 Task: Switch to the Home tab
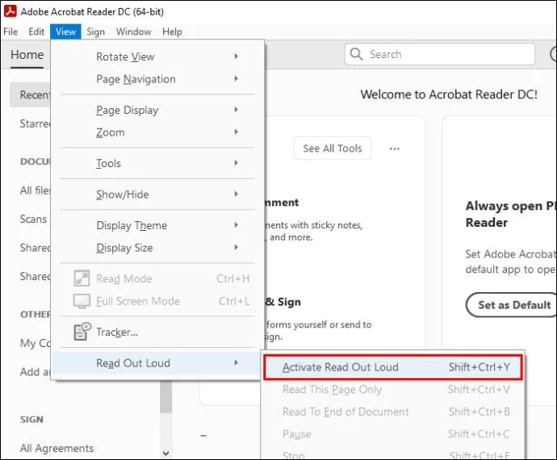click(x=27, y=55)
